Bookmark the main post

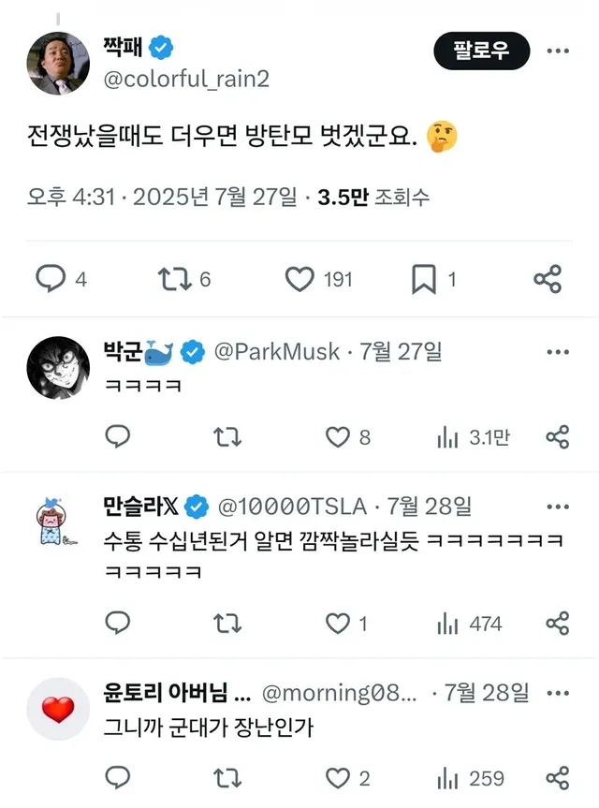[x=424, y=278]
